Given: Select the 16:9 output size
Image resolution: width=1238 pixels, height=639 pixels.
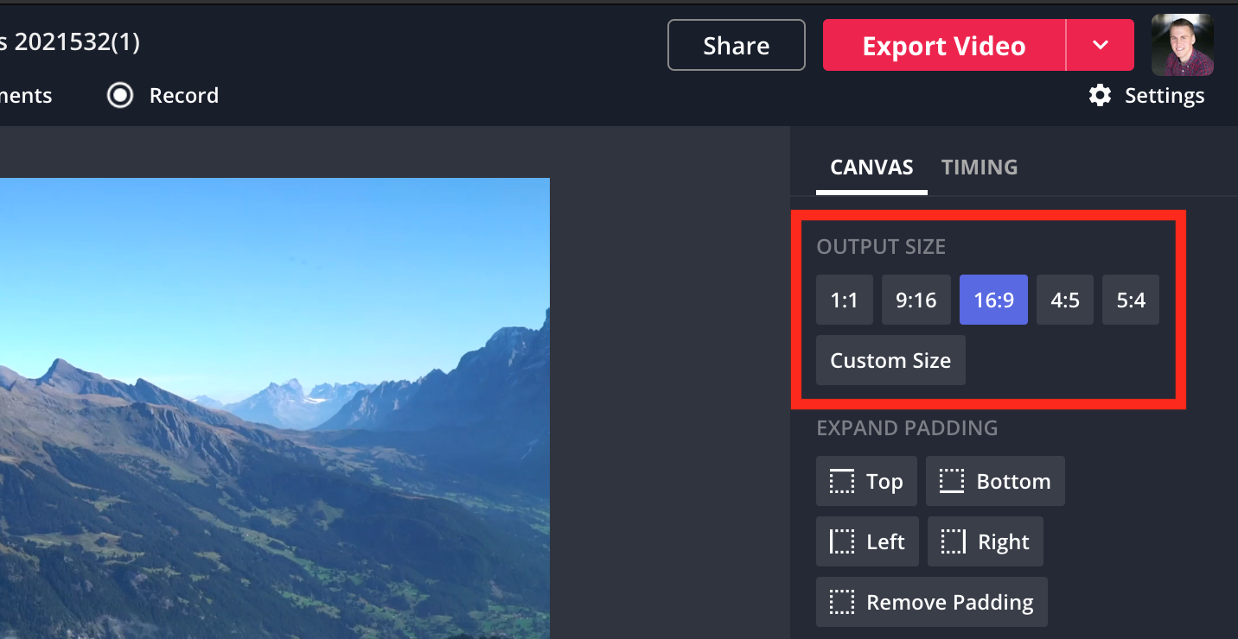Looking at the screenshot, I should point(993,301).
